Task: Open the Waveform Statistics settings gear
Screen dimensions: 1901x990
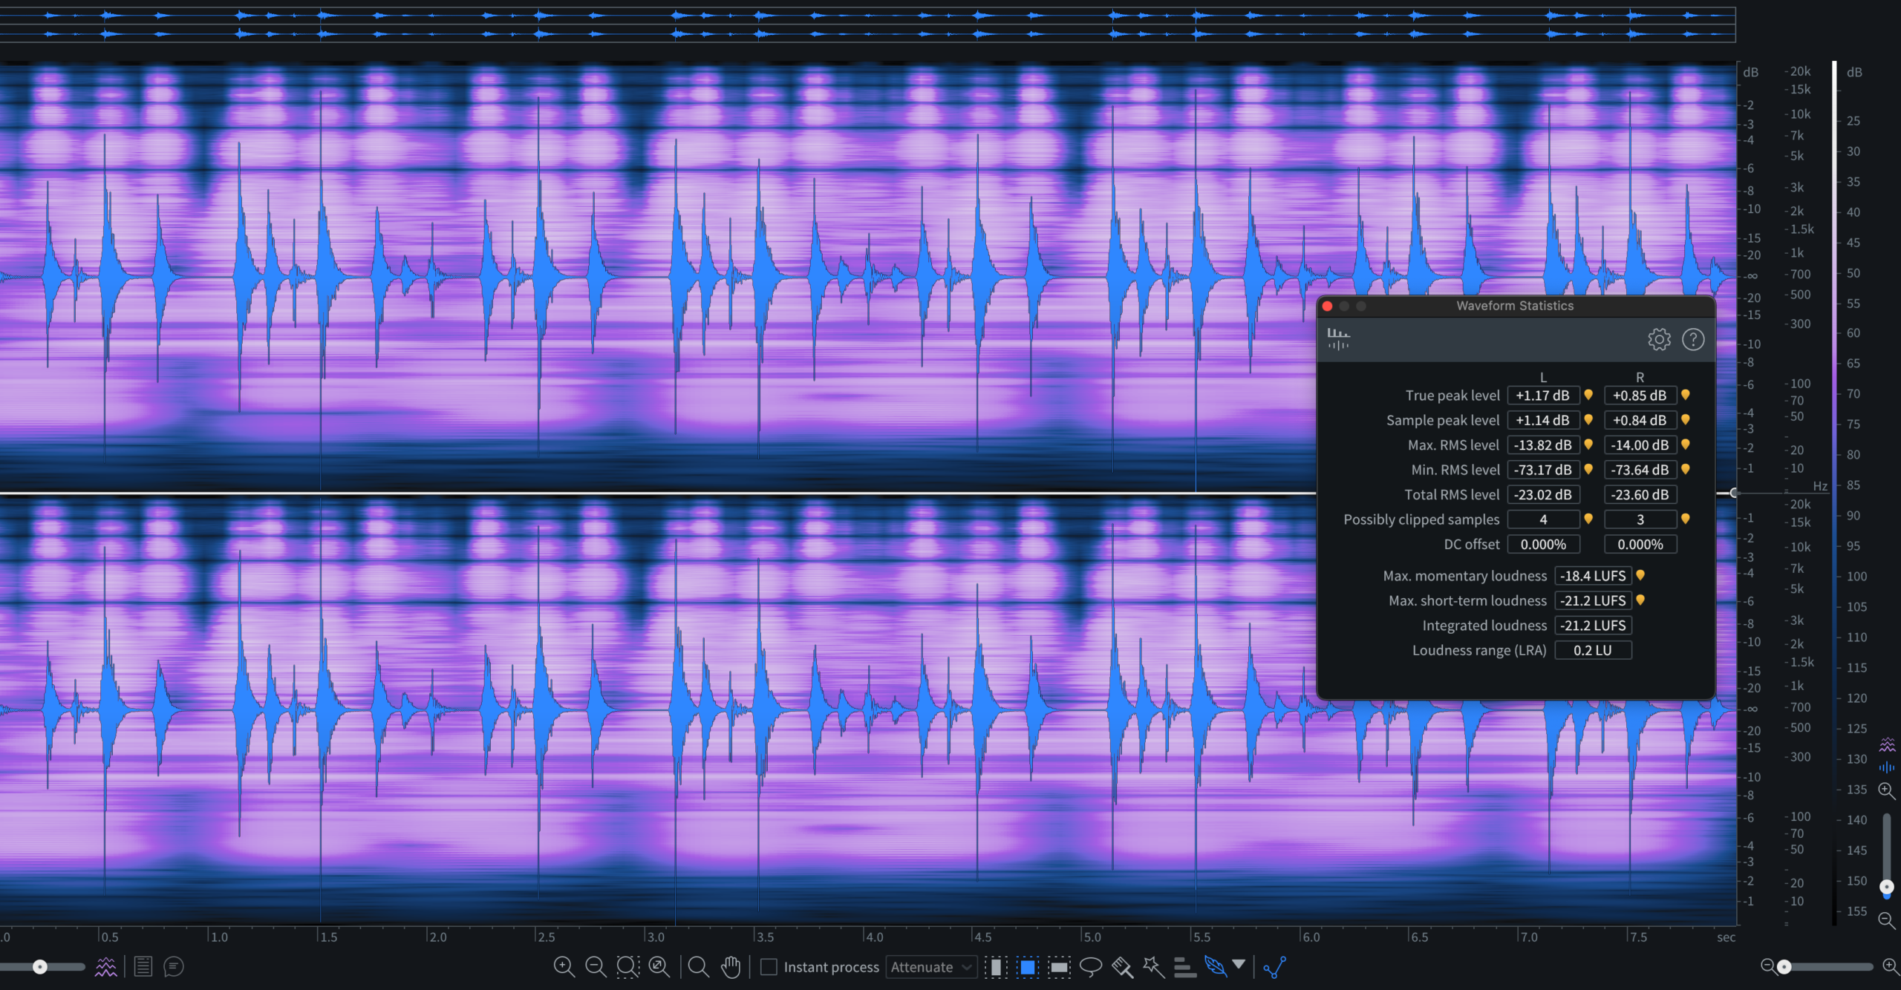Action: pos(1659,339)
